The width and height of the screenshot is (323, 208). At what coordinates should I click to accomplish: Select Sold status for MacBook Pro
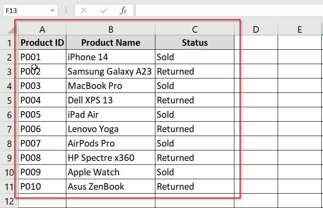[x=195, y=85]
